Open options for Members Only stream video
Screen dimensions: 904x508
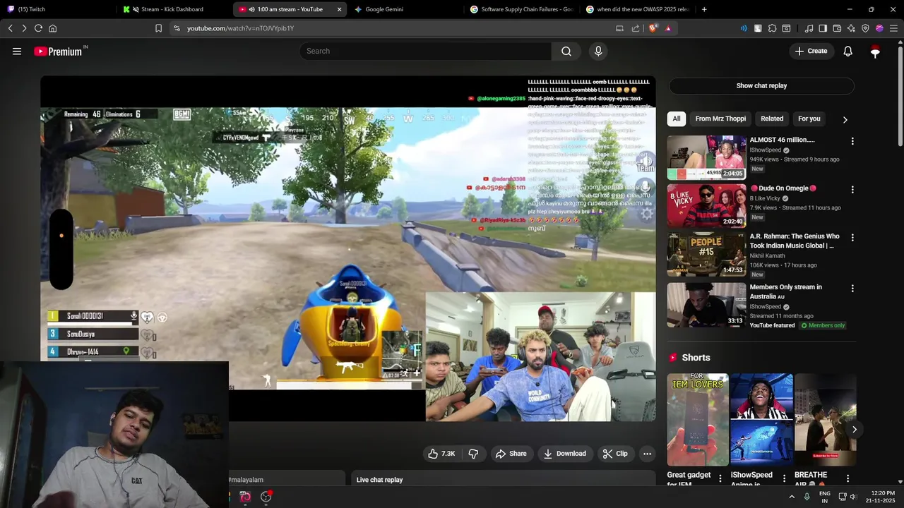click(x=852, y=289)
